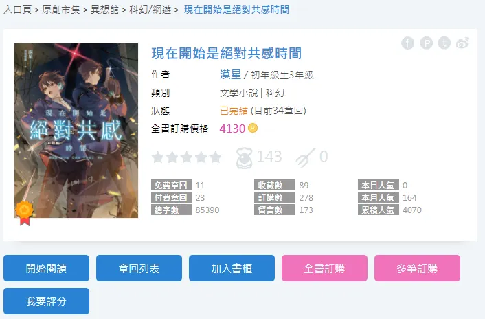This screenshot has width=485, height=319.
Task: Open 科幻/網遊 category breadcrumb
Action: tap(150, 10)
